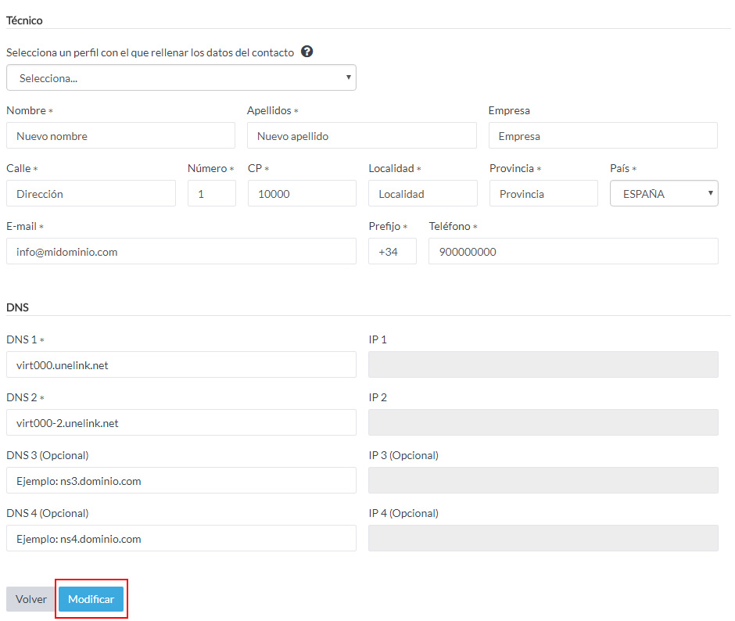This screenshot has width=735, height=621.
Task: Focus the Nombre input field
Action: [120, 136]
